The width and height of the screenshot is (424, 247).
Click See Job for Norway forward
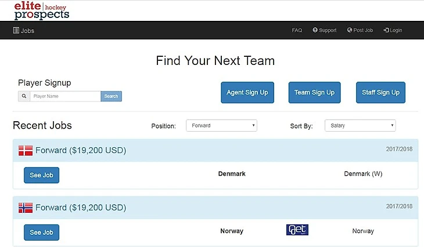pos(41,233)
